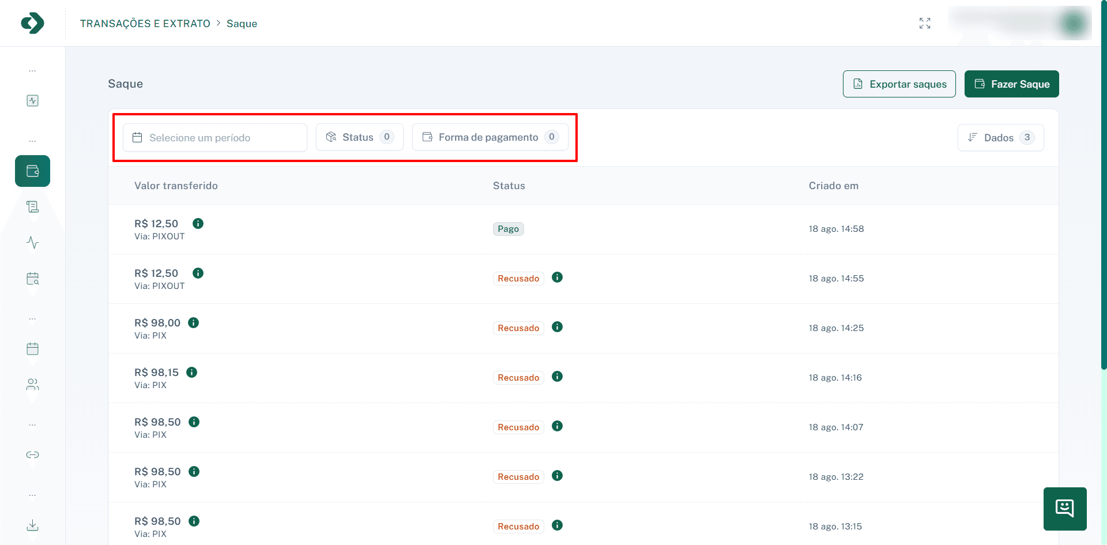
Task: Expand the Status filter dropdown
Action: tap(359, 137)
